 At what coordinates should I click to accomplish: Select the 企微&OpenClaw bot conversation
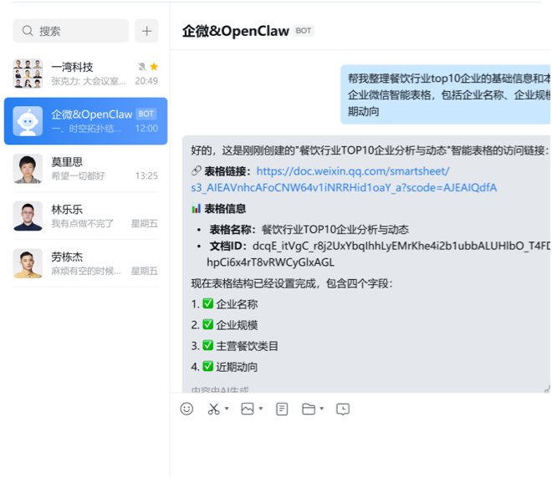[85, 121]
